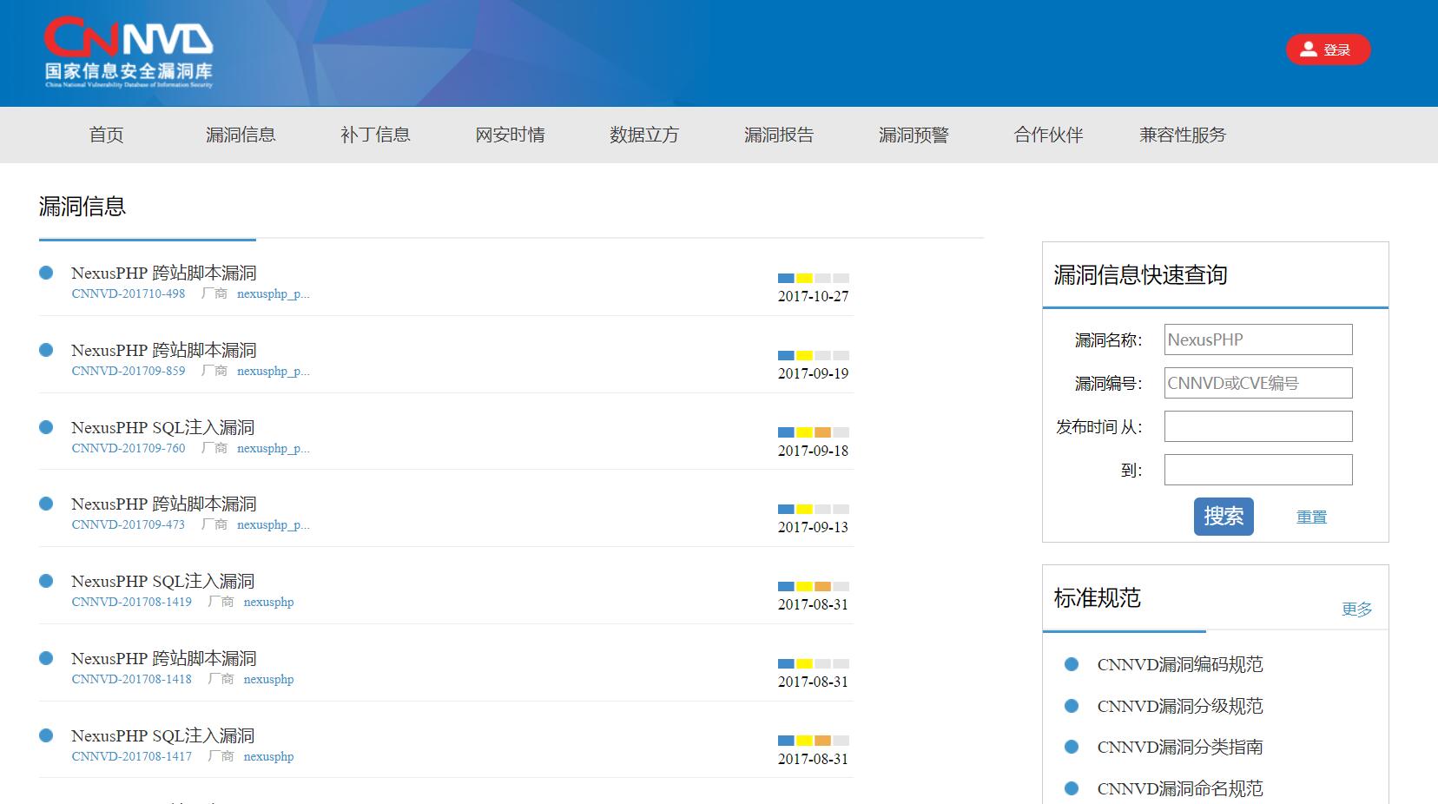The image size is (1438, 804).
Task: Click vulnerability ID CNNVD-201709-859
Action: (129, 371)
